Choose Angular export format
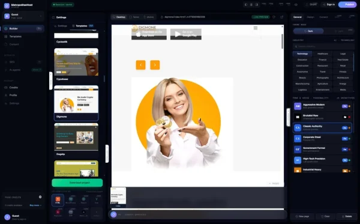This screenshot has width=360, height=224. [58, 213]
